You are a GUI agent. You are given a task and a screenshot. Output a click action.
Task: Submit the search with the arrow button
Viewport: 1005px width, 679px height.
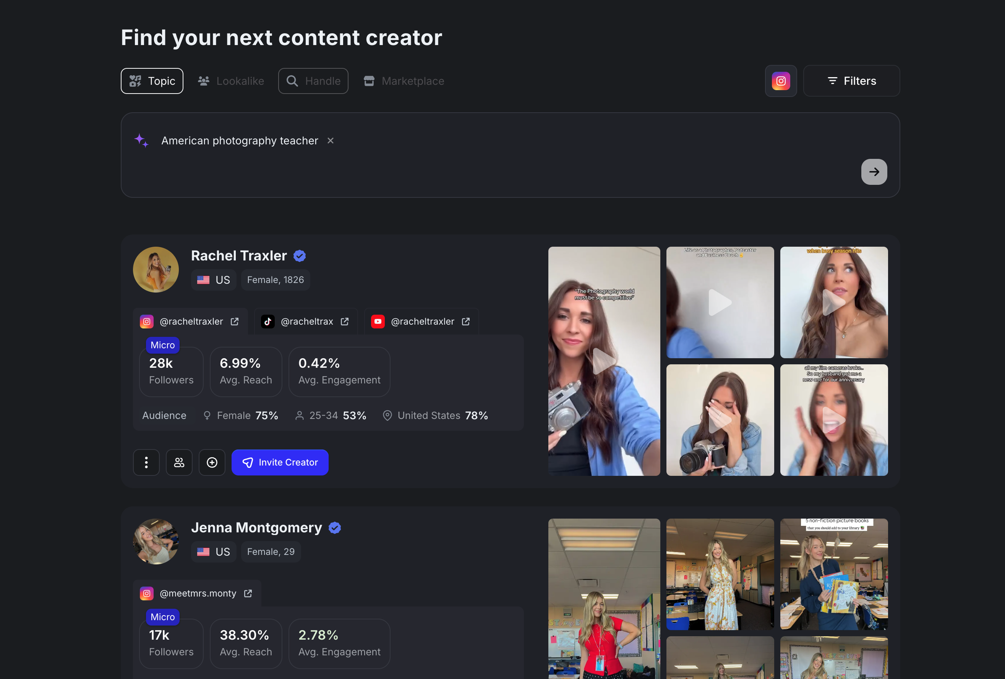(x=874, y=171)
